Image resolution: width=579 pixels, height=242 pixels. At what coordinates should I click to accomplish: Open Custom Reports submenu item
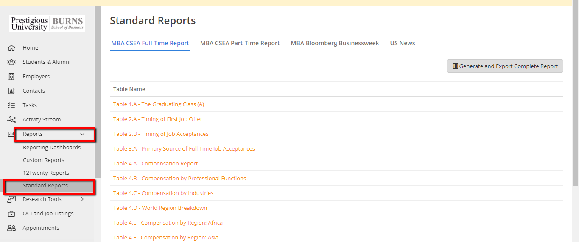click(44, 160)
